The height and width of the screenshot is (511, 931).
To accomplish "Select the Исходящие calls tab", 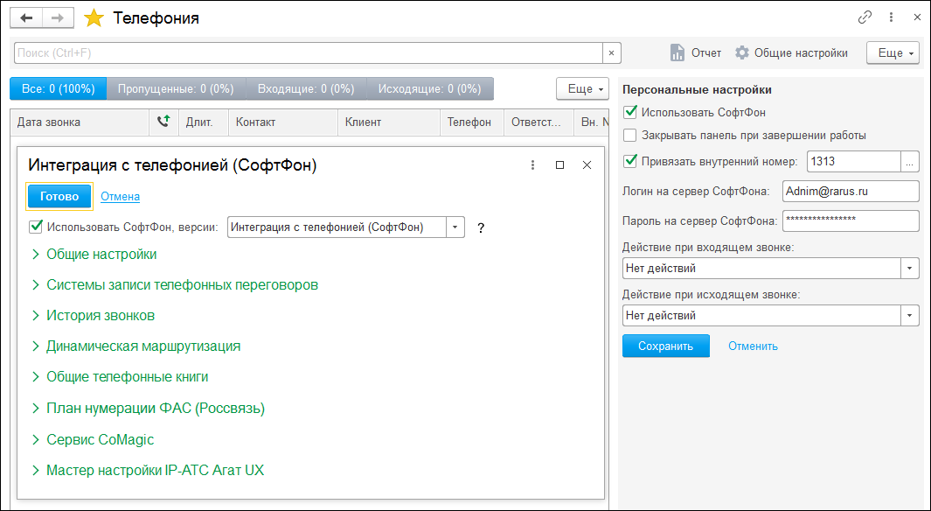I will pyautogui.click(x=430, y=89).
